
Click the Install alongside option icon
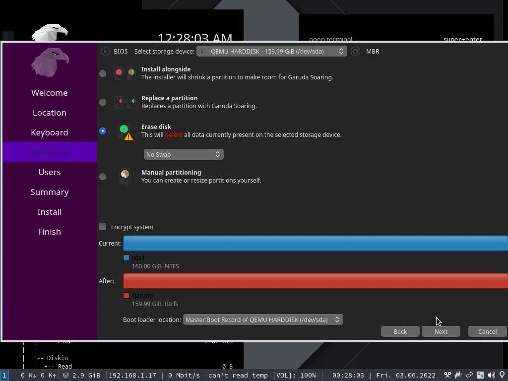[125, 73]
